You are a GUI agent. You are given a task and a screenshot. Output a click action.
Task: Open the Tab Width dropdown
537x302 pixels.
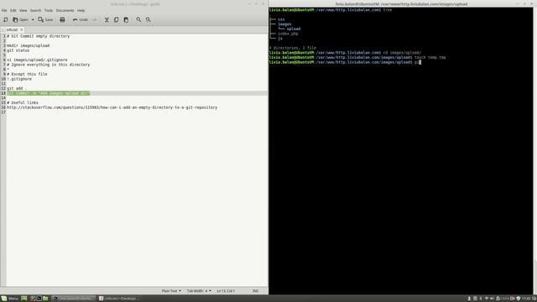click(199, 291)
